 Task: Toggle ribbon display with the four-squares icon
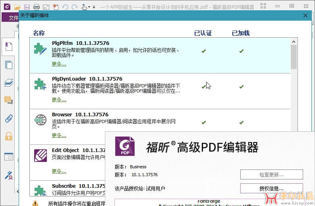(x=263, y=6)
